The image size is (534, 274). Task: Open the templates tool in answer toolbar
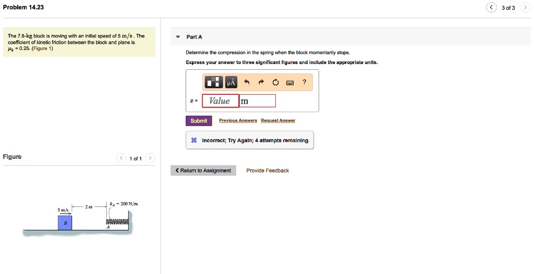(x=214, y=82)
